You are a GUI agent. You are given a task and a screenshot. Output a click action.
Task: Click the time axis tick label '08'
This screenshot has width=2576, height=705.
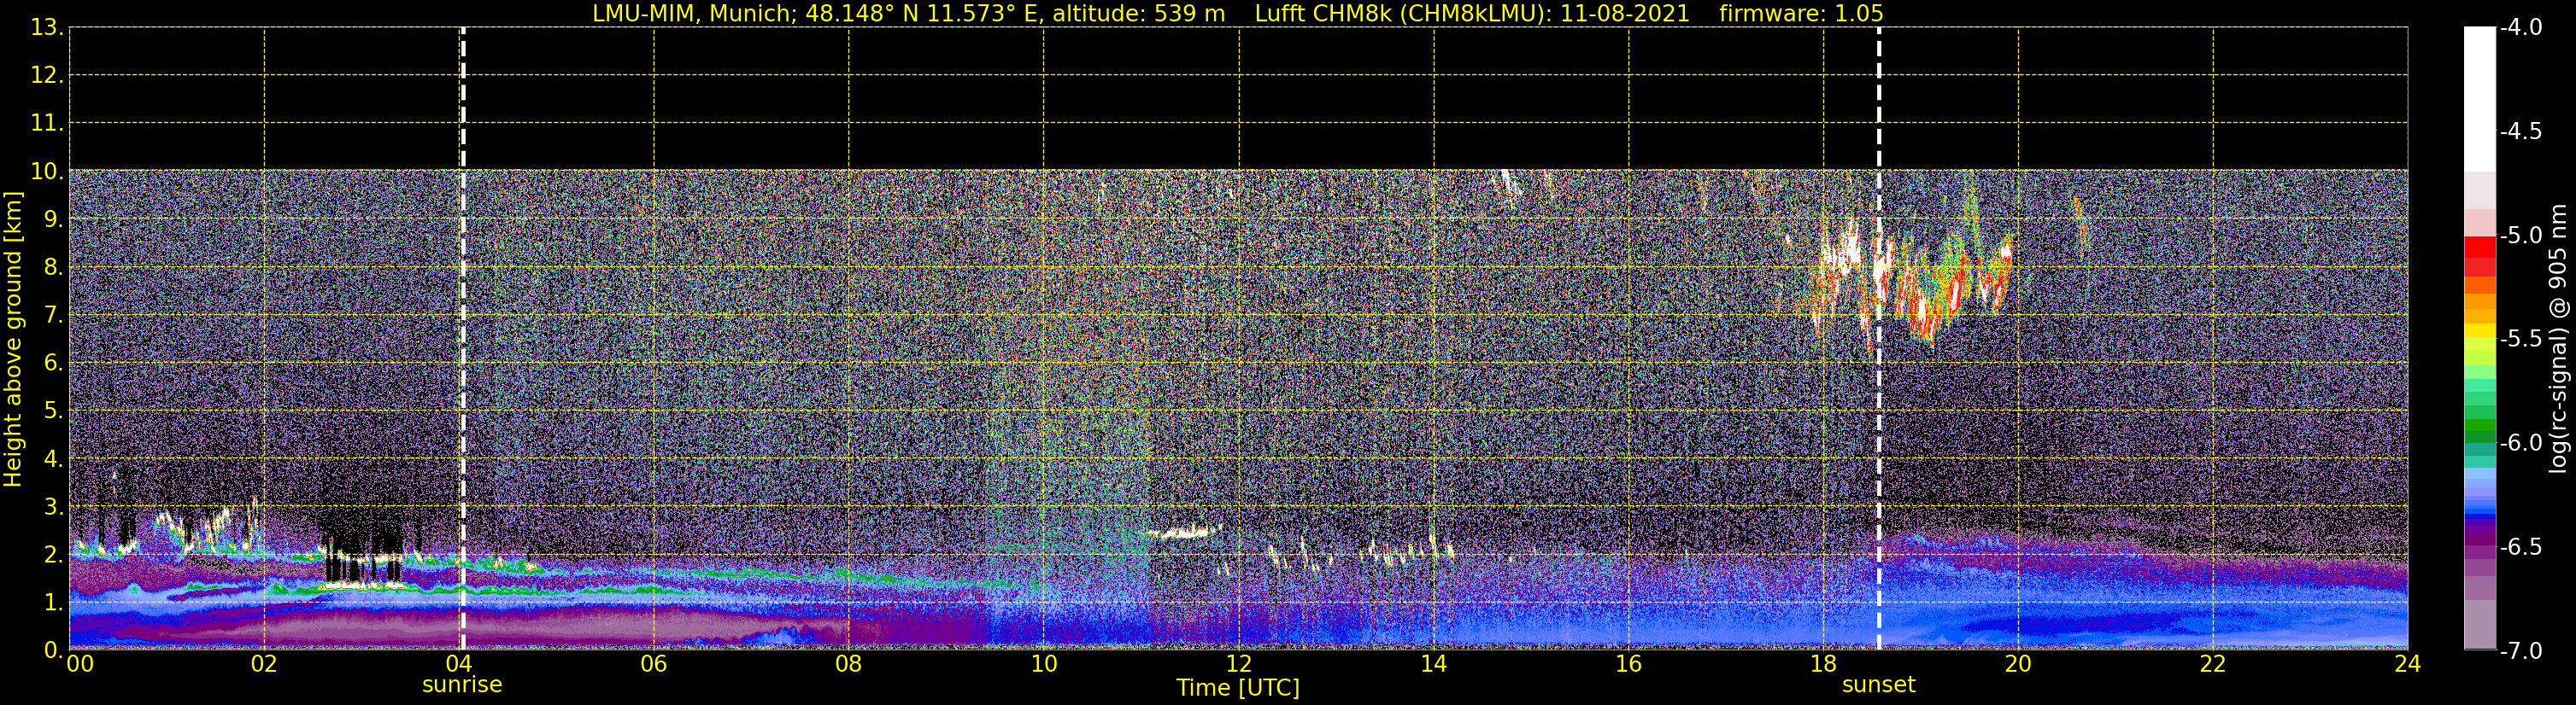coord(849,665)
